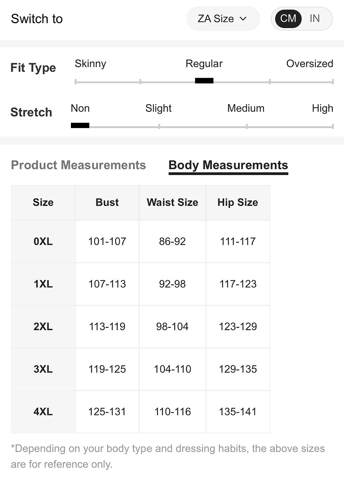Open the Product Measurements tab
Screen dimensions: 344x480
pyautogui.click(x=78, y=165)
